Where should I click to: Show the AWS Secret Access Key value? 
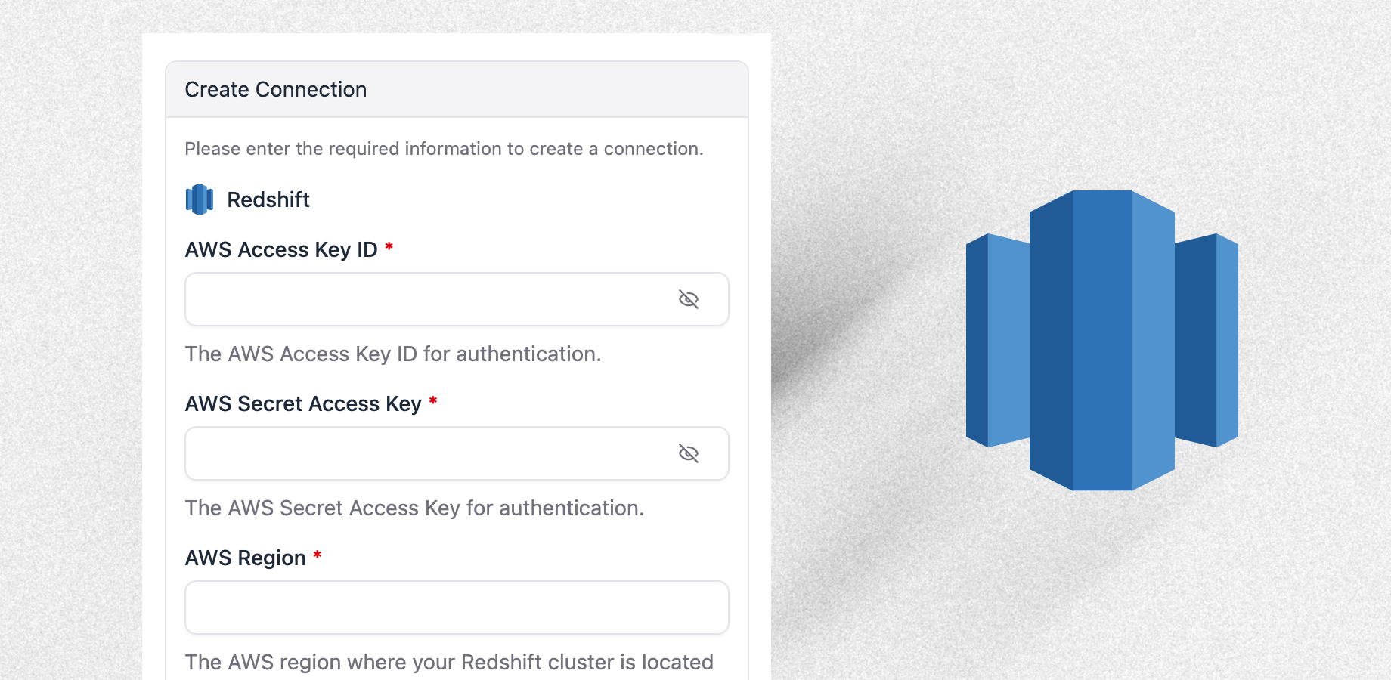[x=689, y=453]
